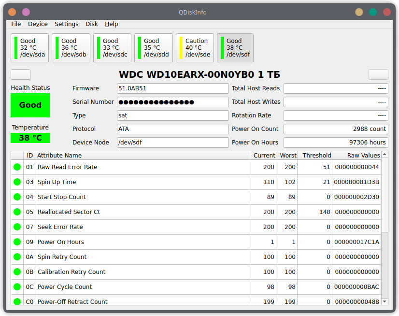Viewport: 399px width, 316px height.
Task: Click the orange window button in title bar
Action: [12, 12]
